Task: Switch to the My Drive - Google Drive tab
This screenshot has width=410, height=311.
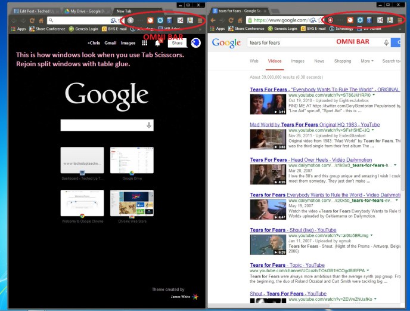Action: click(86, 11)
